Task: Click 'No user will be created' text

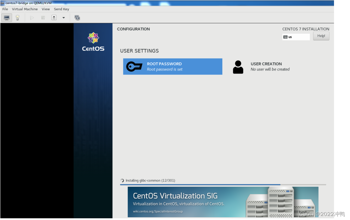Action: tap(270, 69)
